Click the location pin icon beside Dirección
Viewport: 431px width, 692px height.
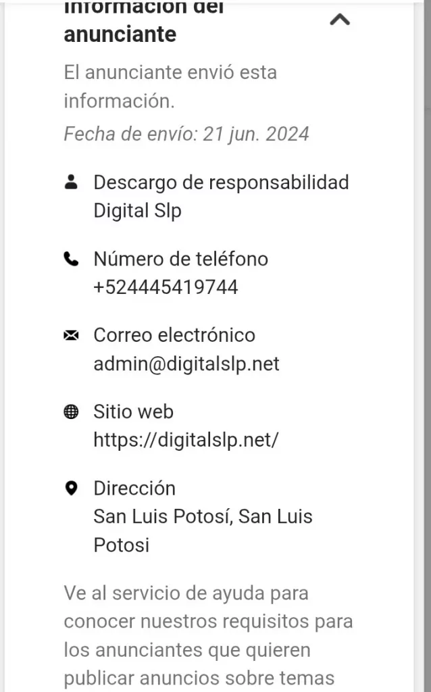pyautogui.click(x=71, y=488)
